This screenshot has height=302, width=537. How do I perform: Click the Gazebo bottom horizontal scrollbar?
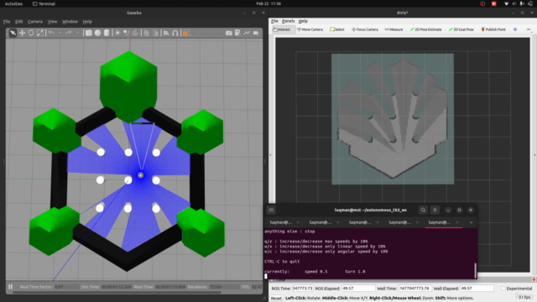click(117, 293)
